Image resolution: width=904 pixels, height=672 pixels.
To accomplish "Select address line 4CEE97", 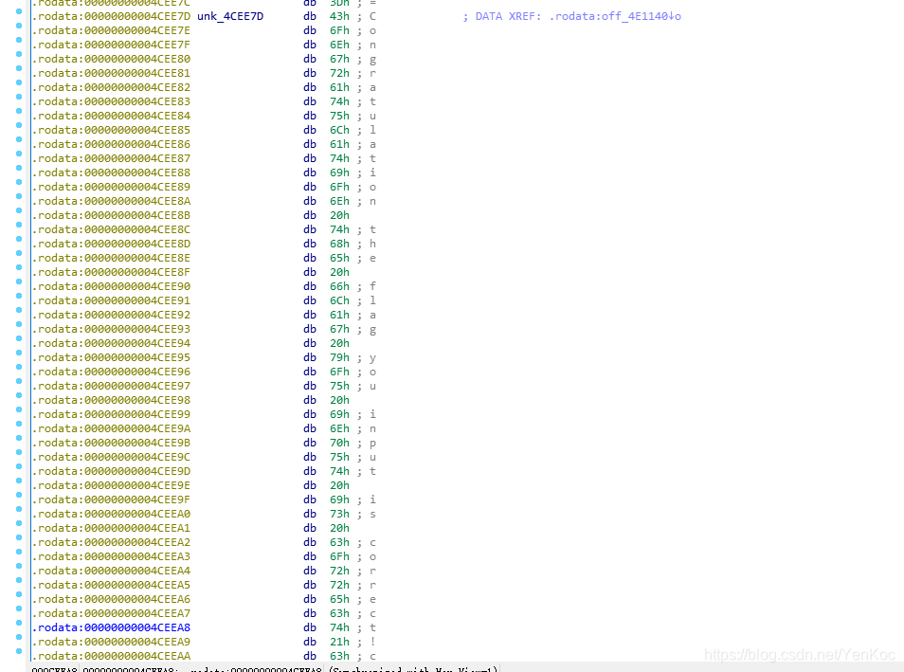I will pyautogui.click(x=111, y=386).
